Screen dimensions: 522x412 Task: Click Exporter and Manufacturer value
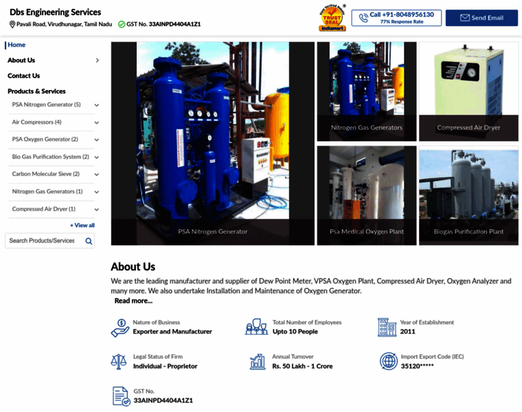(172, 332)
